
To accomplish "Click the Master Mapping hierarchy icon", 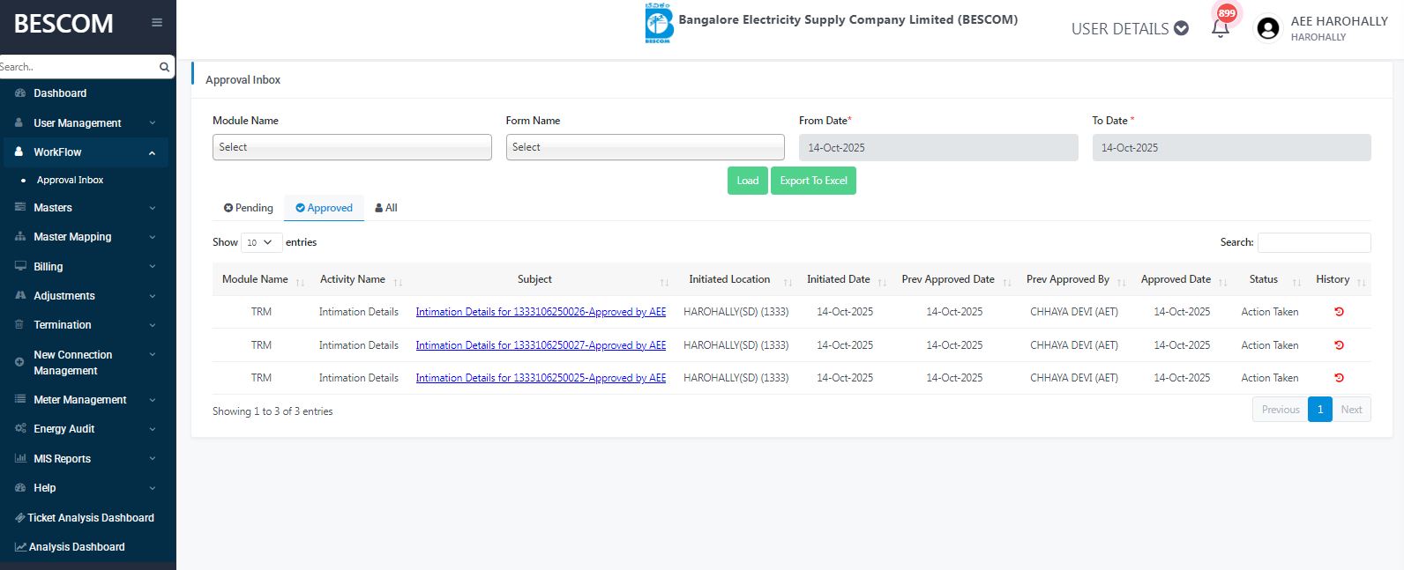I will 20,237.
